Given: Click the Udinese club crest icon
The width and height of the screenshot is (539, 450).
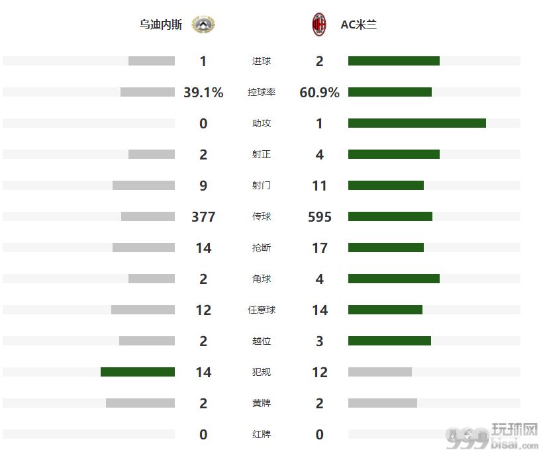Looking at the screenshot, I should coord(203,24).
